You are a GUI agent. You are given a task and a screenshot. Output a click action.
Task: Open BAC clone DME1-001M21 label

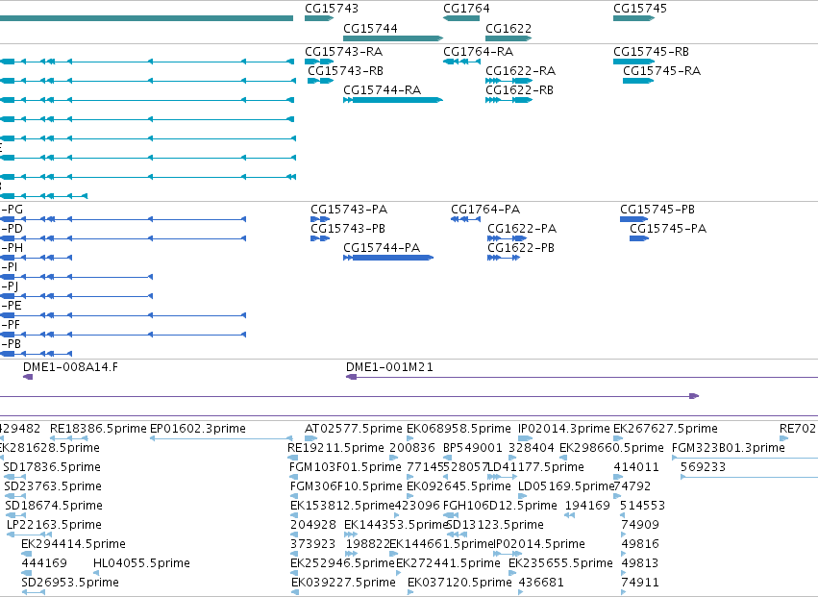pos(389,367)
